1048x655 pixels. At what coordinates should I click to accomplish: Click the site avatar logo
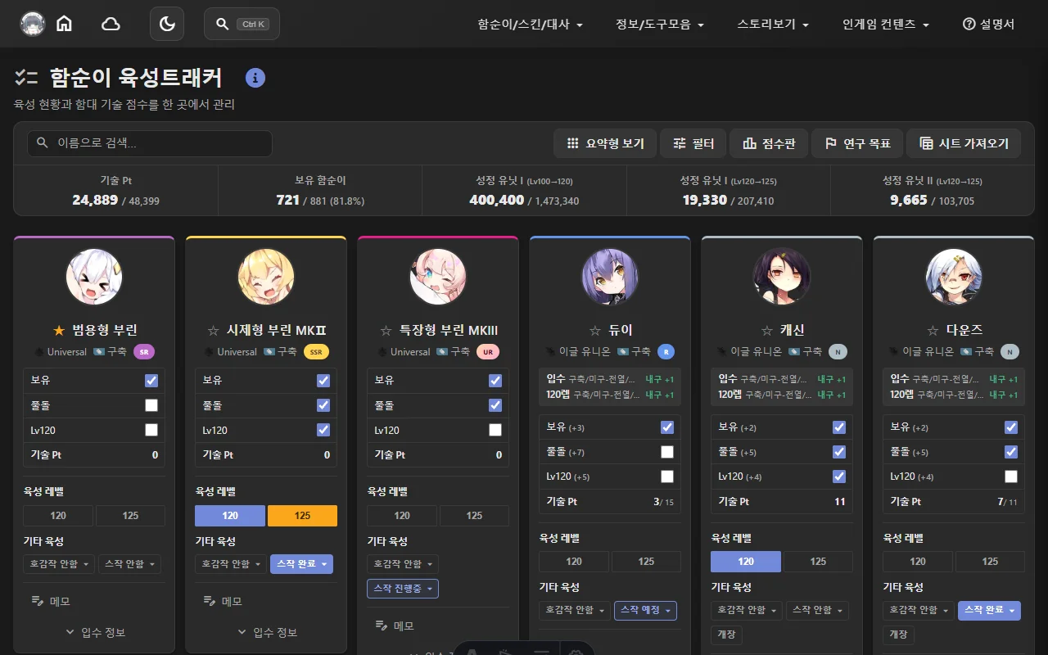(33, 24)
